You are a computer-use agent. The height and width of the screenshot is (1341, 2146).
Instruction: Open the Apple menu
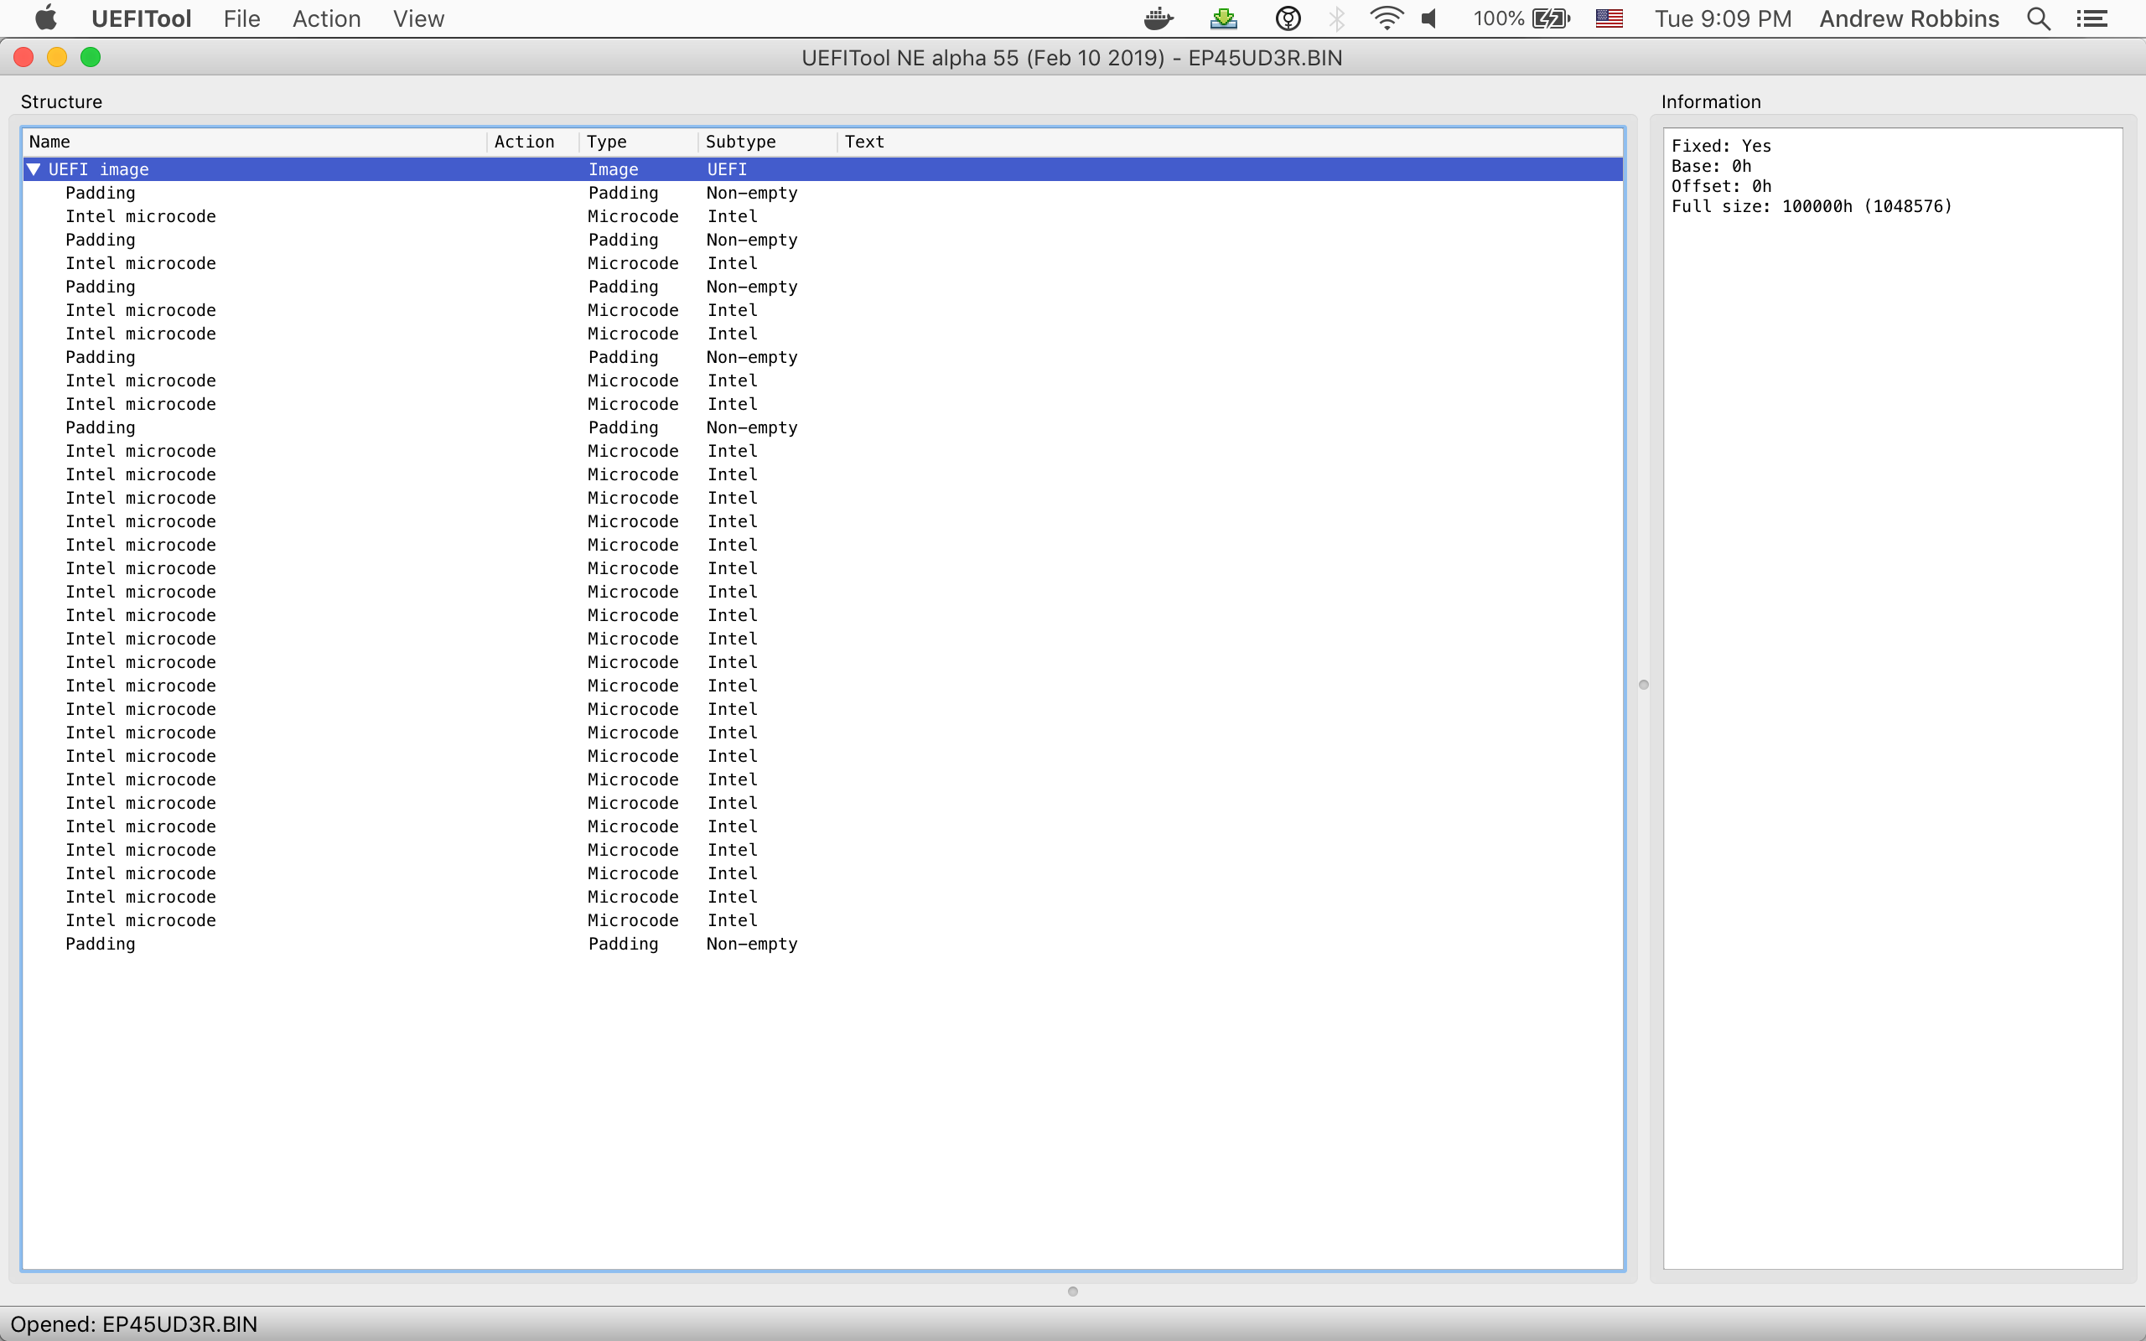coord(45,18)
